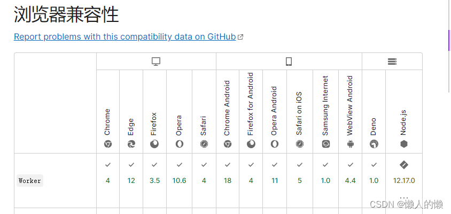451x214 pixels.
Task: Expand Node.js 12.17.0 support details
Action: (404, 180)
